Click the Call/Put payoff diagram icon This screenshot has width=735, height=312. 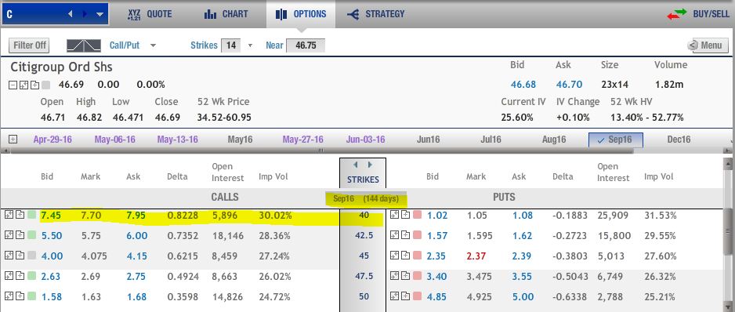(x=83, y=45)
